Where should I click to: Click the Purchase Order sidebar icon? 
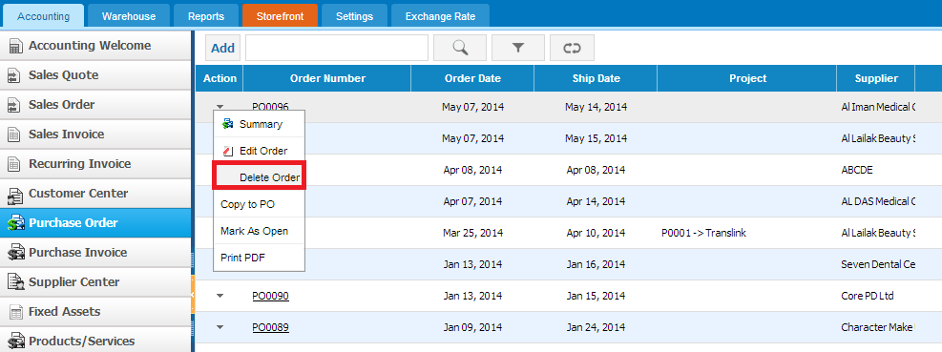15,223
